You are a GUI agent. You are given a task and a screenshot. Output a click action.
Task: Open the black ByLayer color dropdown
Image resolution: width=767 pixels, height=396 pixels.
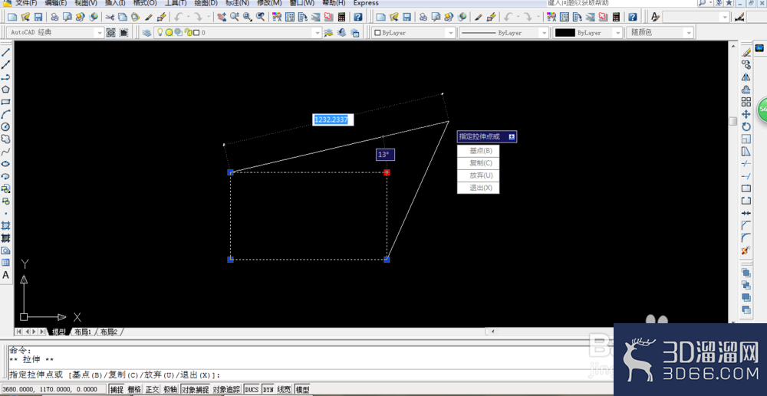pos(587,33)
